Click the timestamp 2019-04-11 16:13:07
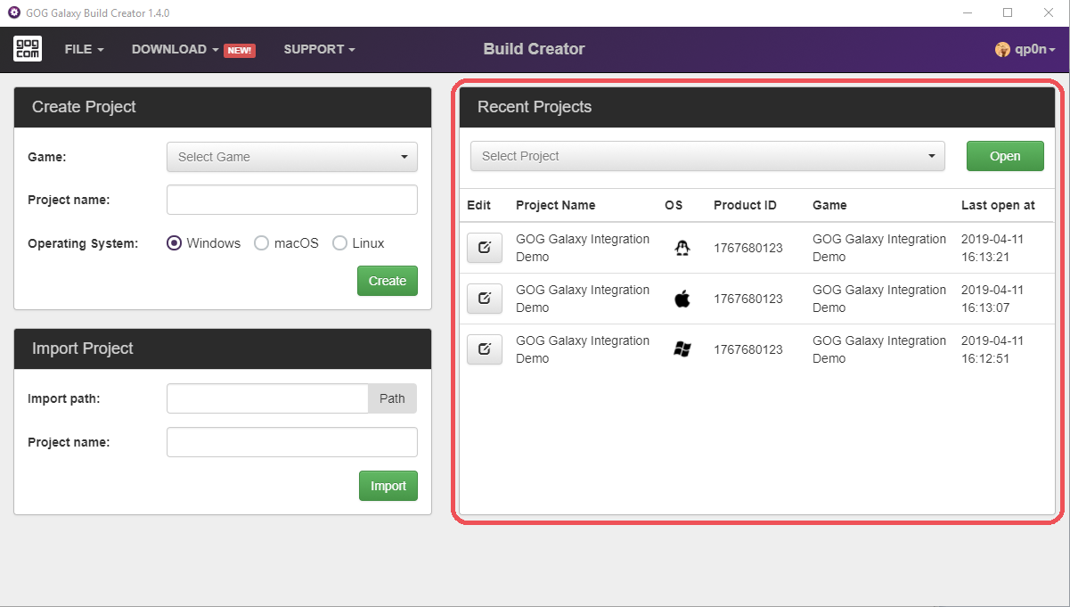Screen dimensions: 1070x607 992,299
